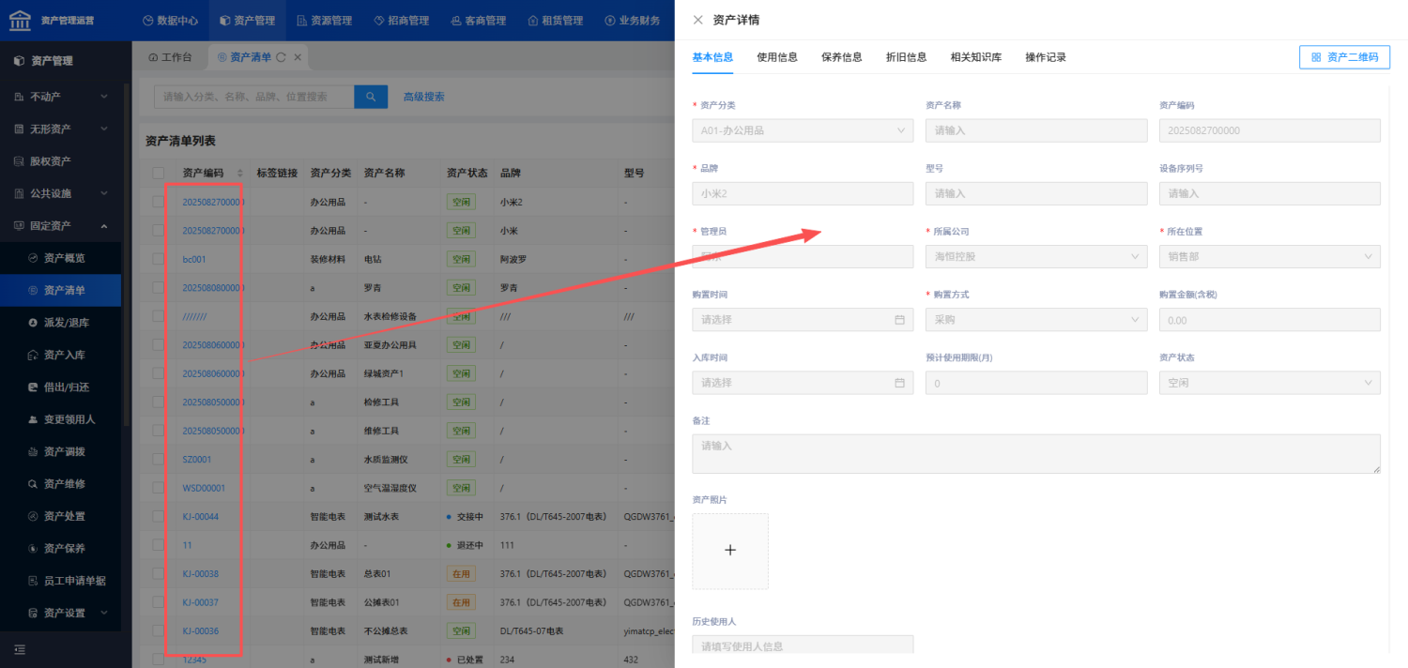Open asset code link KJ-00044
Screen dimensions: 1408x668
click(x=200, y=517)
